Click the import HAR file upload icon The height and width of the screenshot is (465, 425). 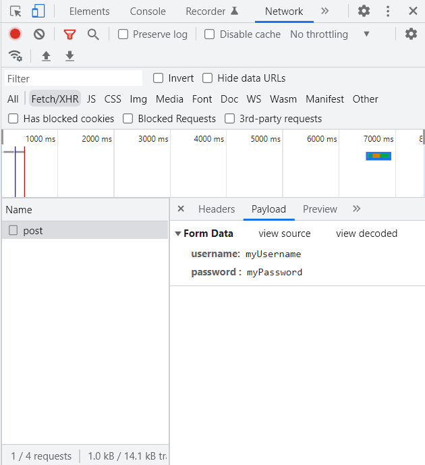pos(46,56)
